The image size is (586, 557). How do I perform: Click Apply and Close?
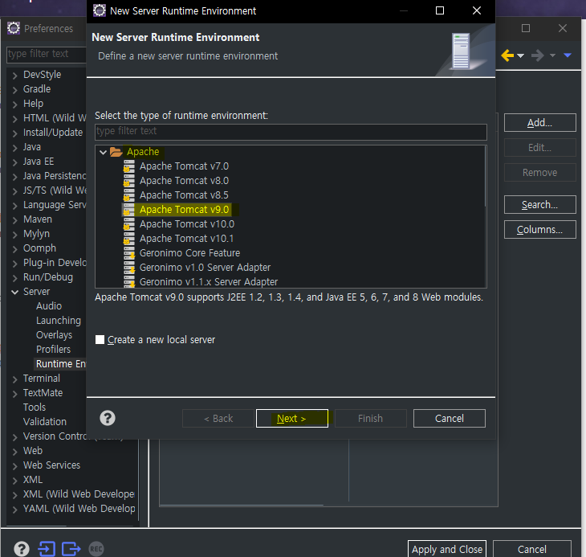coord(447,549)
